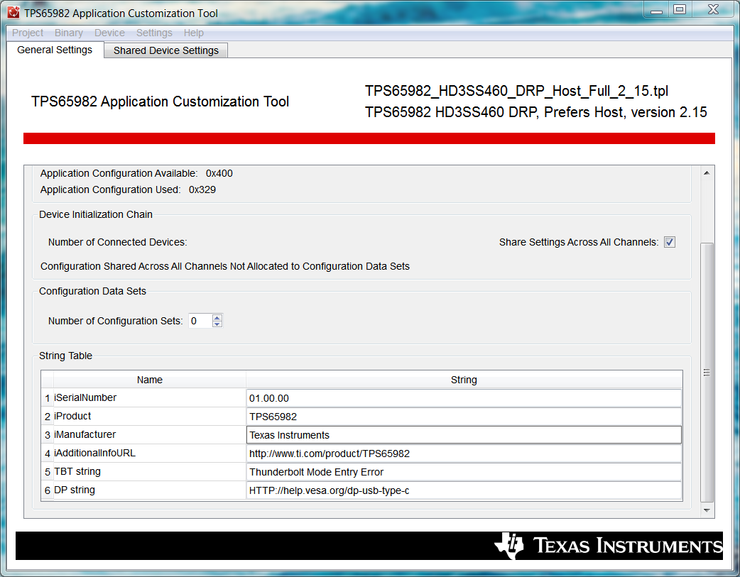Open the Project menu
This screenshot has width=740, height=577.
click(x=28, y=33)
